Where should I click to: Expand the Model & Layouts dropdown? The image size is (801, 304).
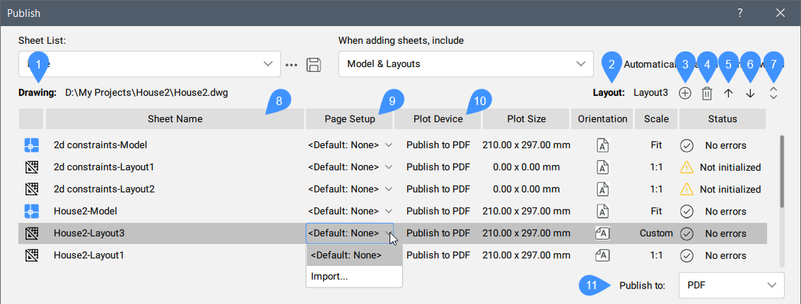click(465, 63)
